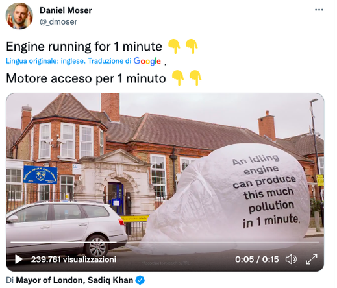
Task: Click the blue verified badge
Action: pyautogui.click(x=140, y=280)
